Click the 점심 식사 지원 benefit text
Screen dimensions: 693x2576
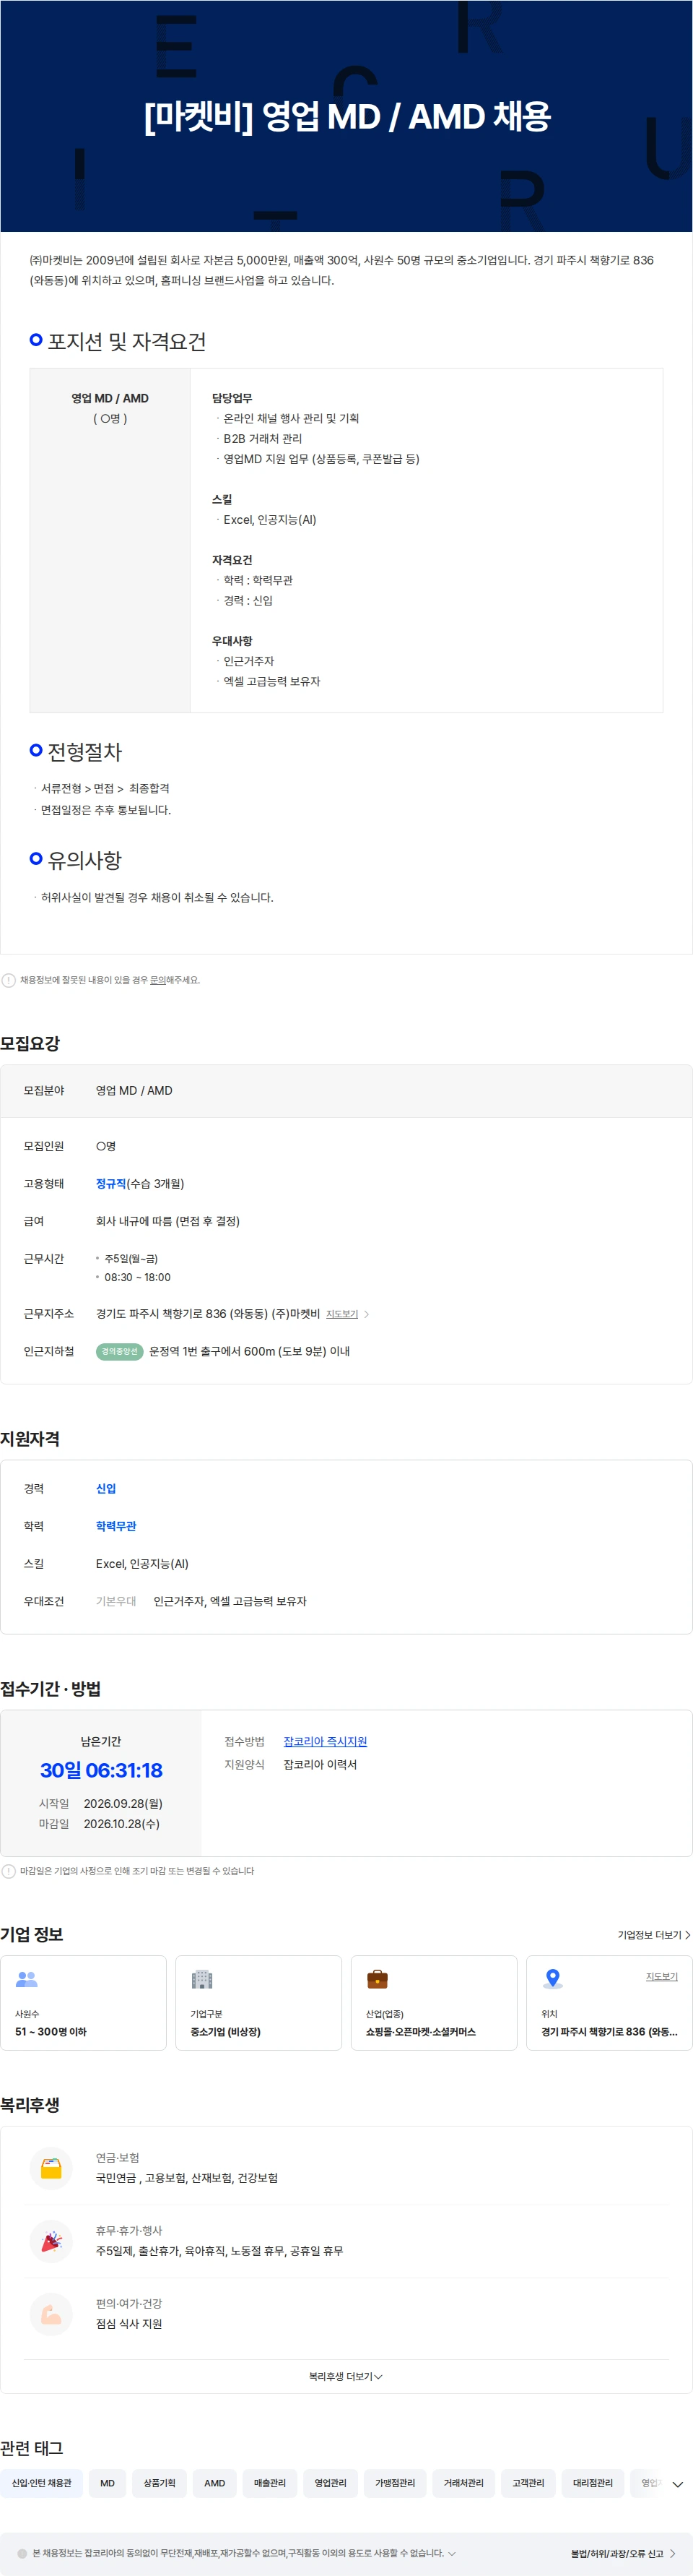coord(128,2324)
